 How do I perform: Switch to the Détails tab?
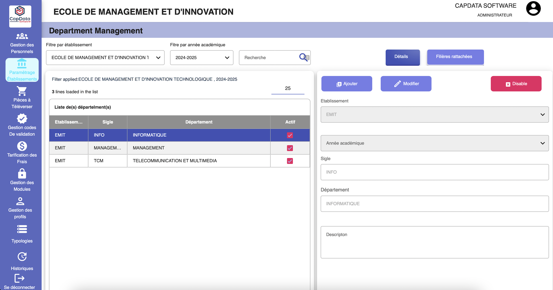(403, 57)
